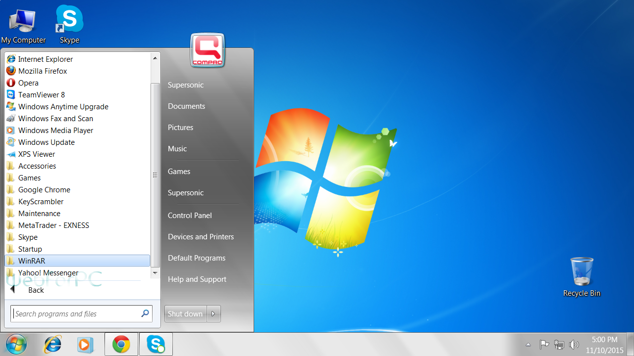Launch Windows Media Player
This screenshot has height=356, width=634.
coord(55,130)
